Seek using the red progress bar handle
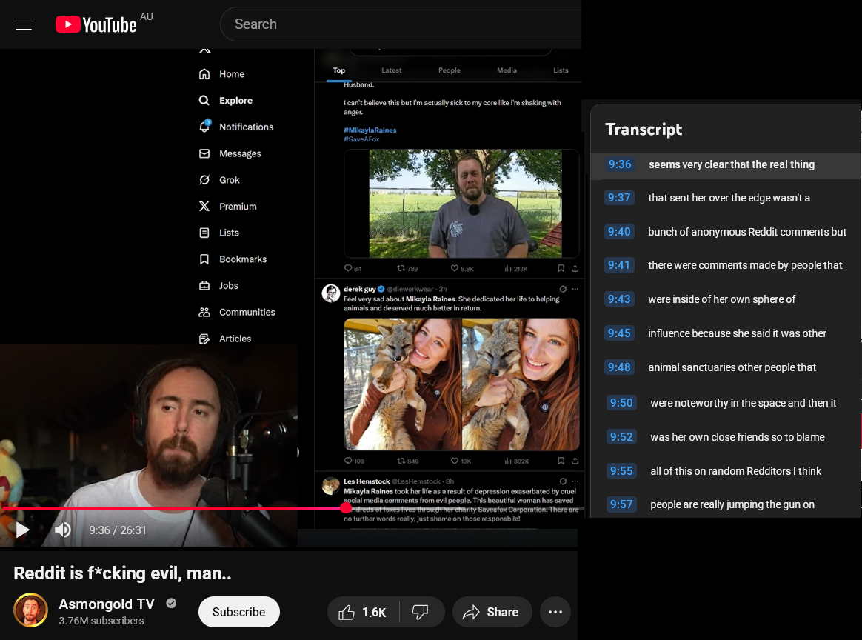This screenshot has height=640, width=862. tap(346, 508)
